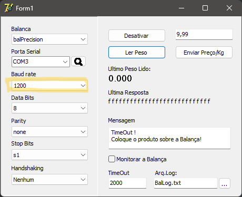Open the Data Bits dropdown
This screenshot has width=242, height=197.
tap(49, 108)
